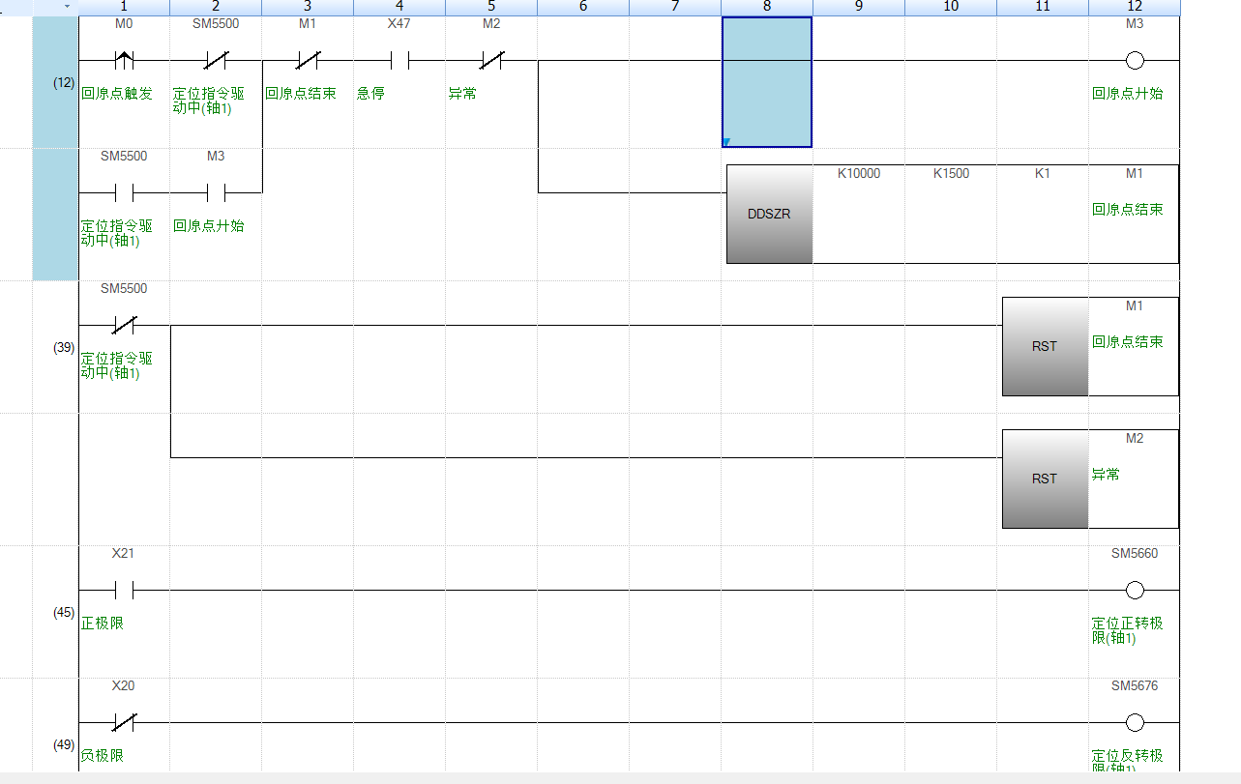Click the X21 positive limit contact
The height and width of the screenshot is (784, 1241).
pos(124,590)
